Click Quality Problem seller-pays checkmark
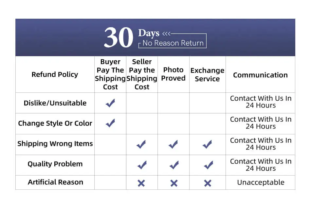311x213 pixels. click(142, 165)
